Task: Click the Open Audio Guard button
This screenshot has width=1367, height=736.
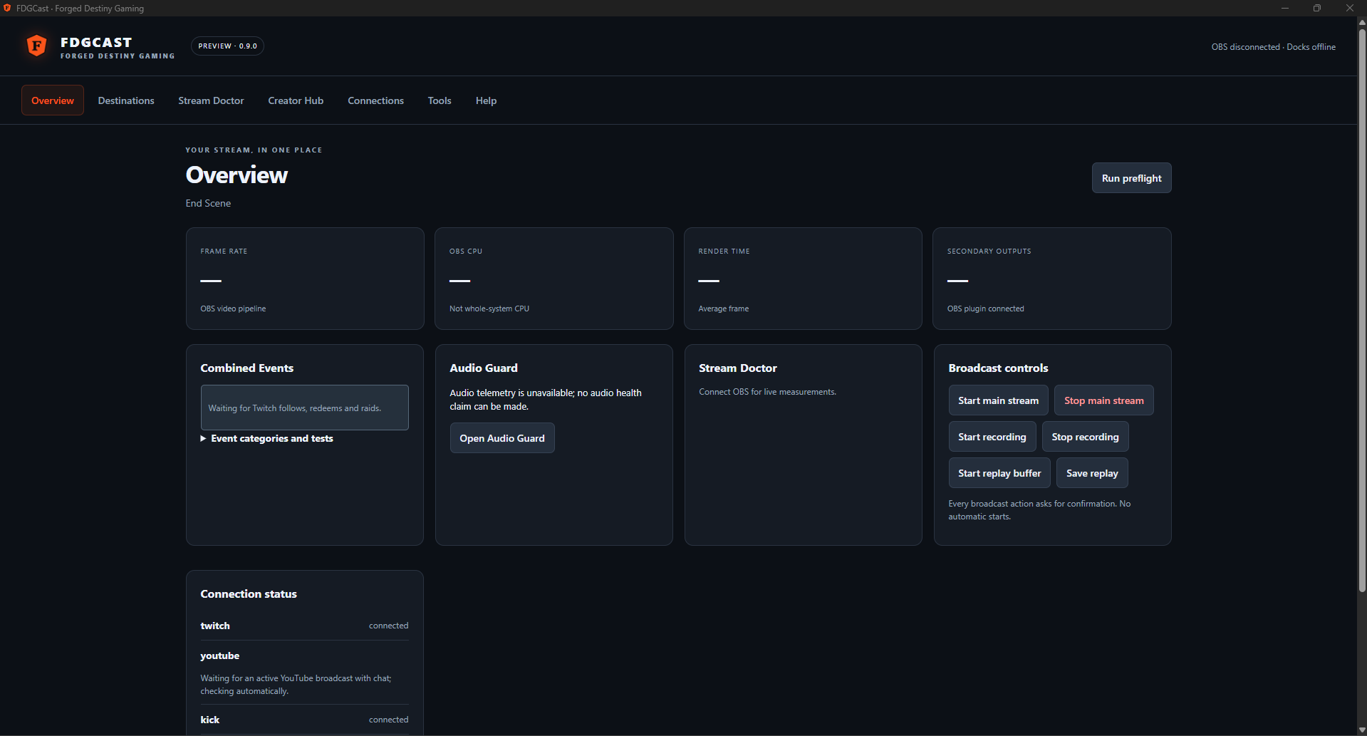Action: [x=502, y=438]
